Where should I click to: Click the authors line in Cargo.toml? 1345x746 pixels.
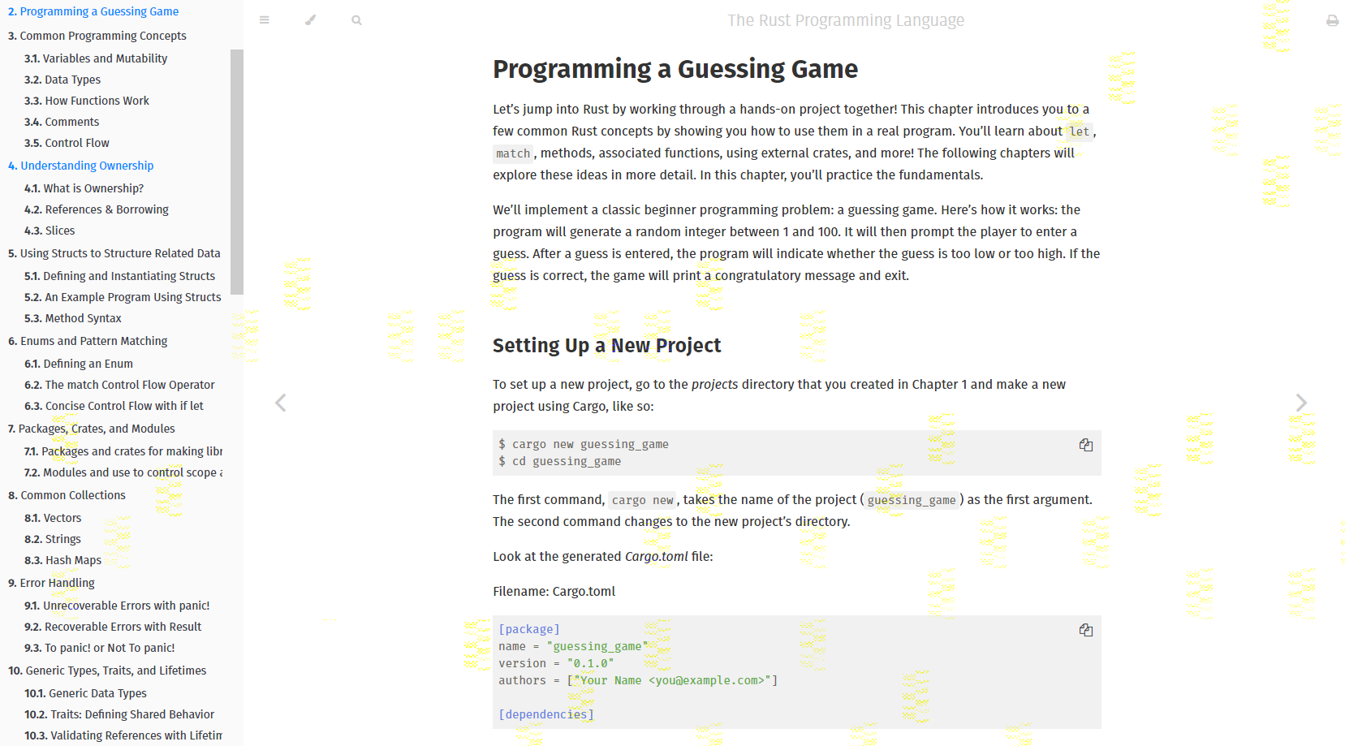tap(638, 680)
